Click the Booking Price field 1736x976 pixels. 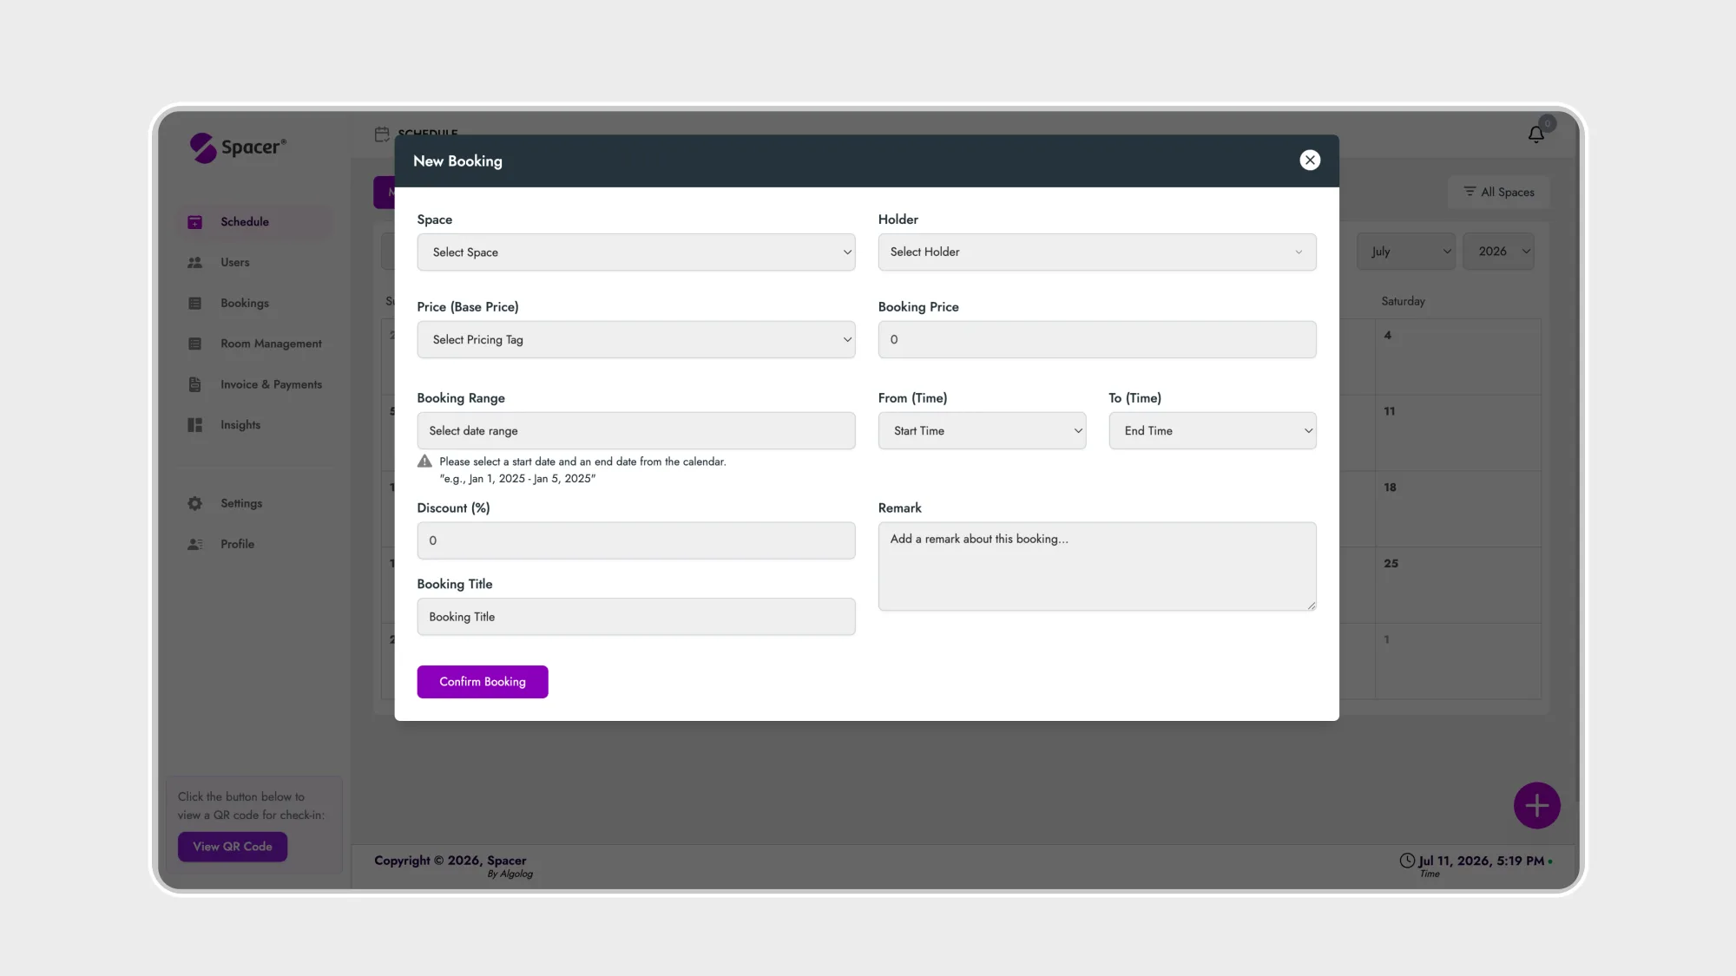[1097, 339]
